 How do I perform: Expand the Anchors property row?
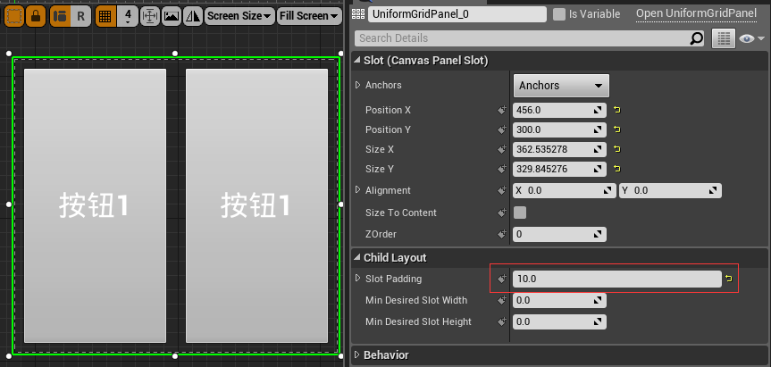point(357,85)
